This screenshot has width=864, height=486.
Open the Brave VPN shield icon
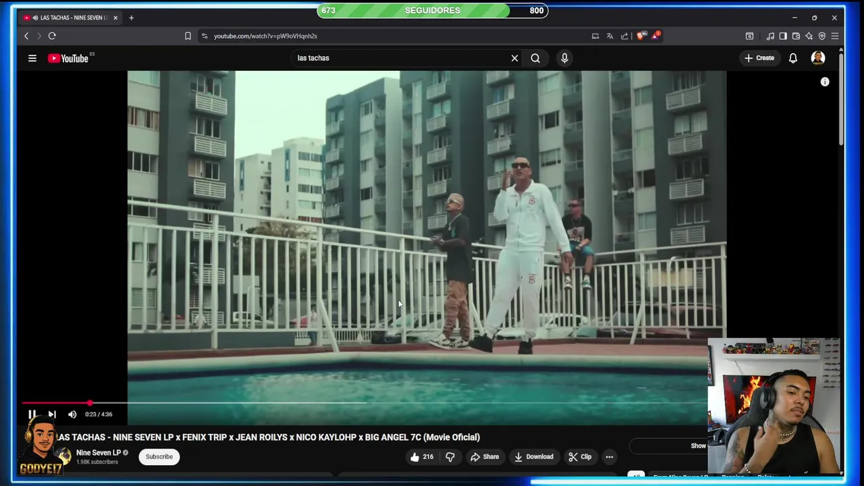coord(821,36)
